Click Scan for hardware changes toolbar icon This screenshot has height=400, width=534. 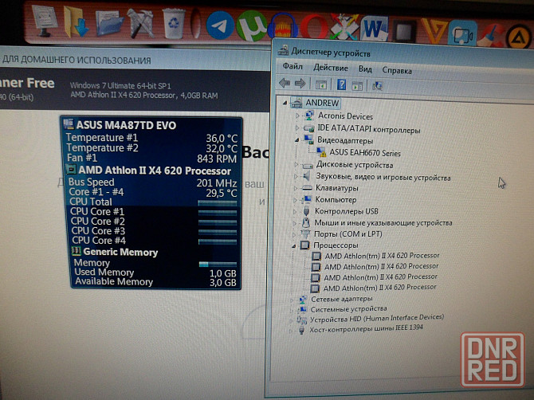pyautogui.click(x=377, y=86)
